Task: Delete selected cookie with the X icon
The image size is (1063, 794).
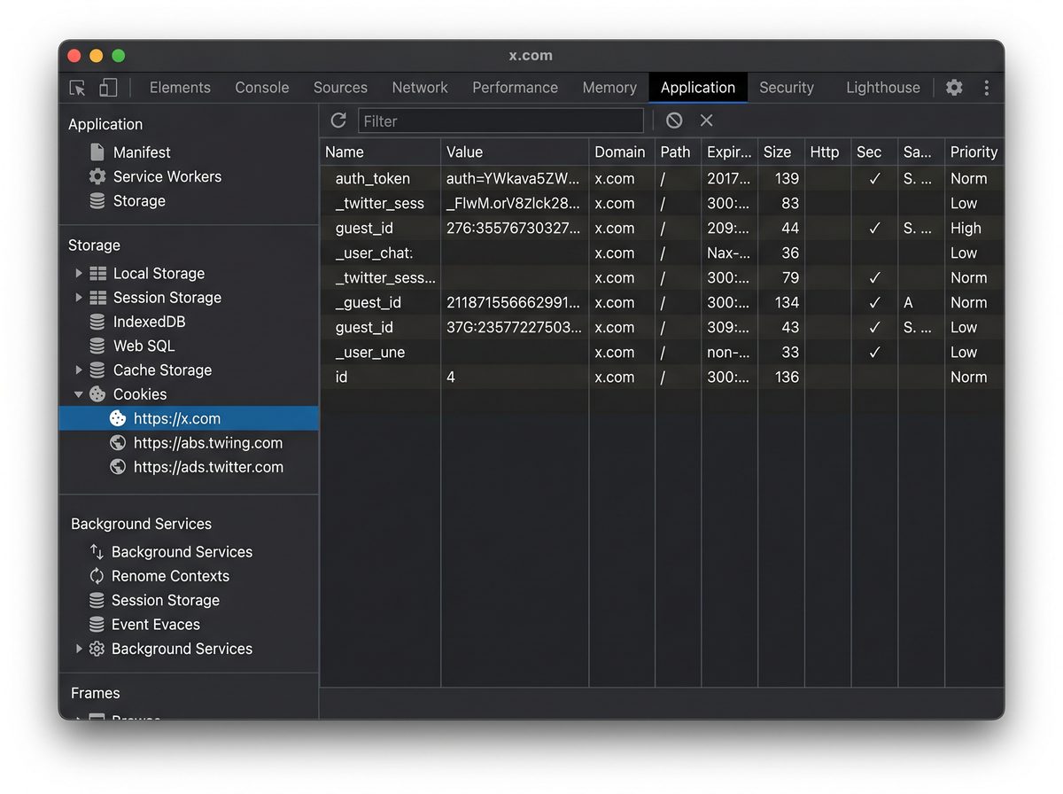Action: click(706, 121)
